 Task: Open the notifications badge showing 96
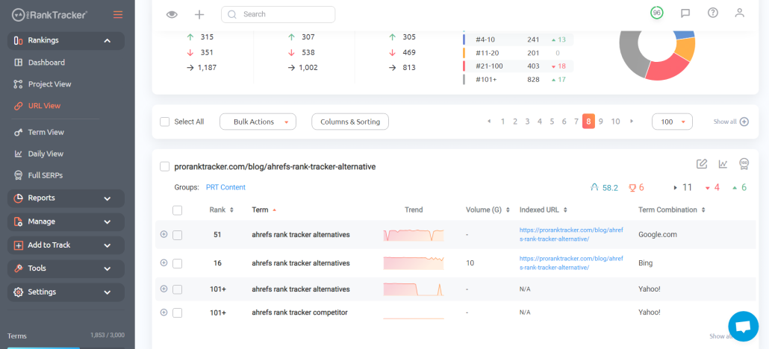coord(657,13)
